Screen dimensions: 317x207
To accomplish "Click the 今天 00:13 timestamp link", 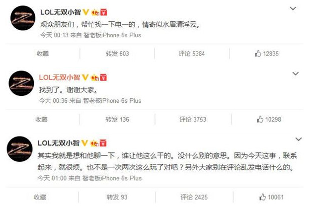I will click(x=54, y=35).
